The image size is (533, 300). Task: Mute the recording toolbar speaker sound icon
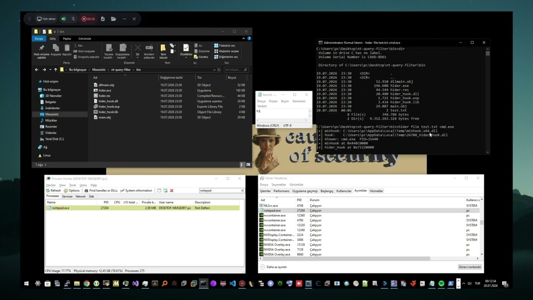(63, 19)
